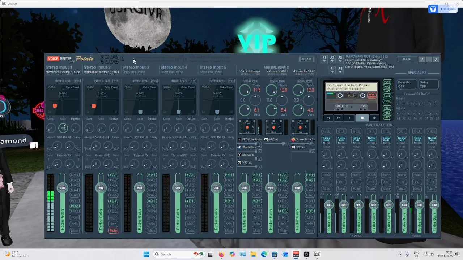Viewport: 463px width, 260px height.
Task: Open A3 hardware output device dropdown
Action: tap(340, 59)
